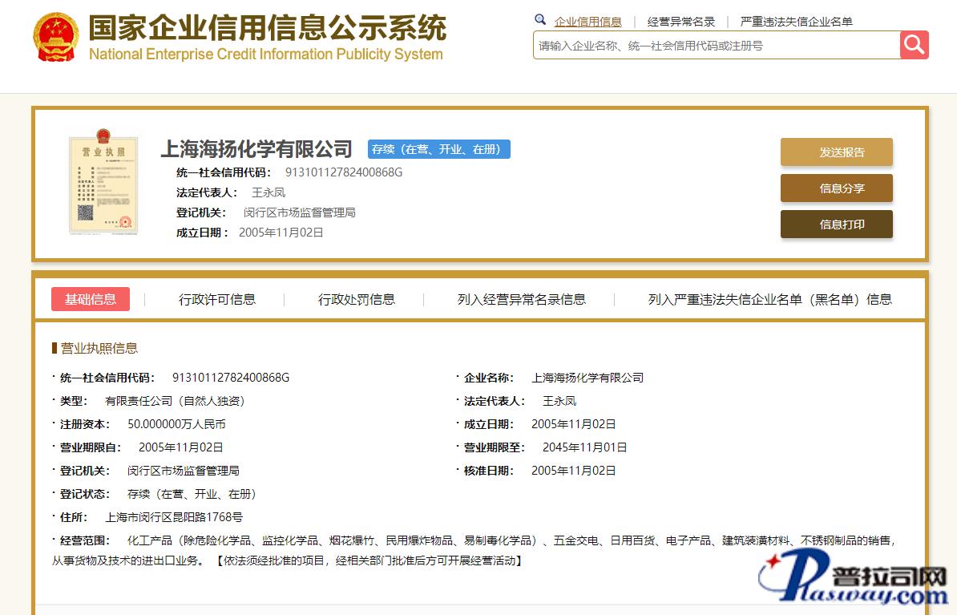Click the 上海海扬化学有限公司 company heading
The image size is (957, 615).
click(256, 149)
